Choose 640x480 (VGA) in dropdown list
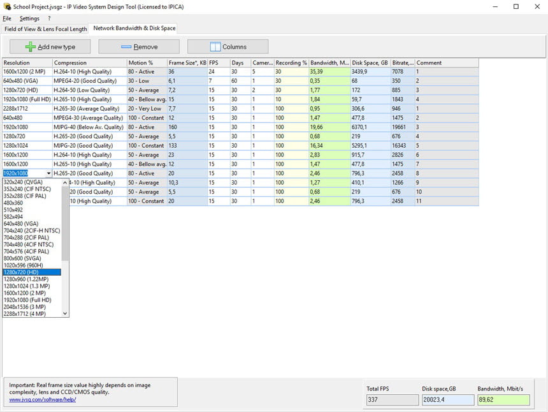This screenshot has width=548, height=412. pos(21,224)
